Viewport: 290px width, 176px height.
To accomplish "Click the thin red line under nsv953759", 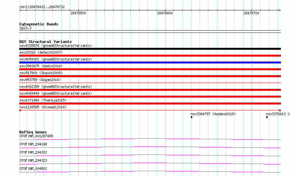I will 150,83.
